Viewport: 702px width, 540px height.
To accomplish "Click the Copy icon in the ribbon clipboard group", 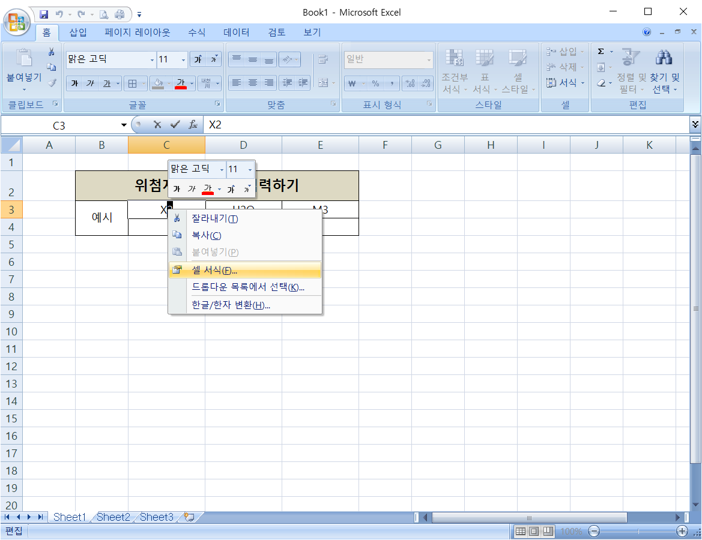I will tap(52, 67).
